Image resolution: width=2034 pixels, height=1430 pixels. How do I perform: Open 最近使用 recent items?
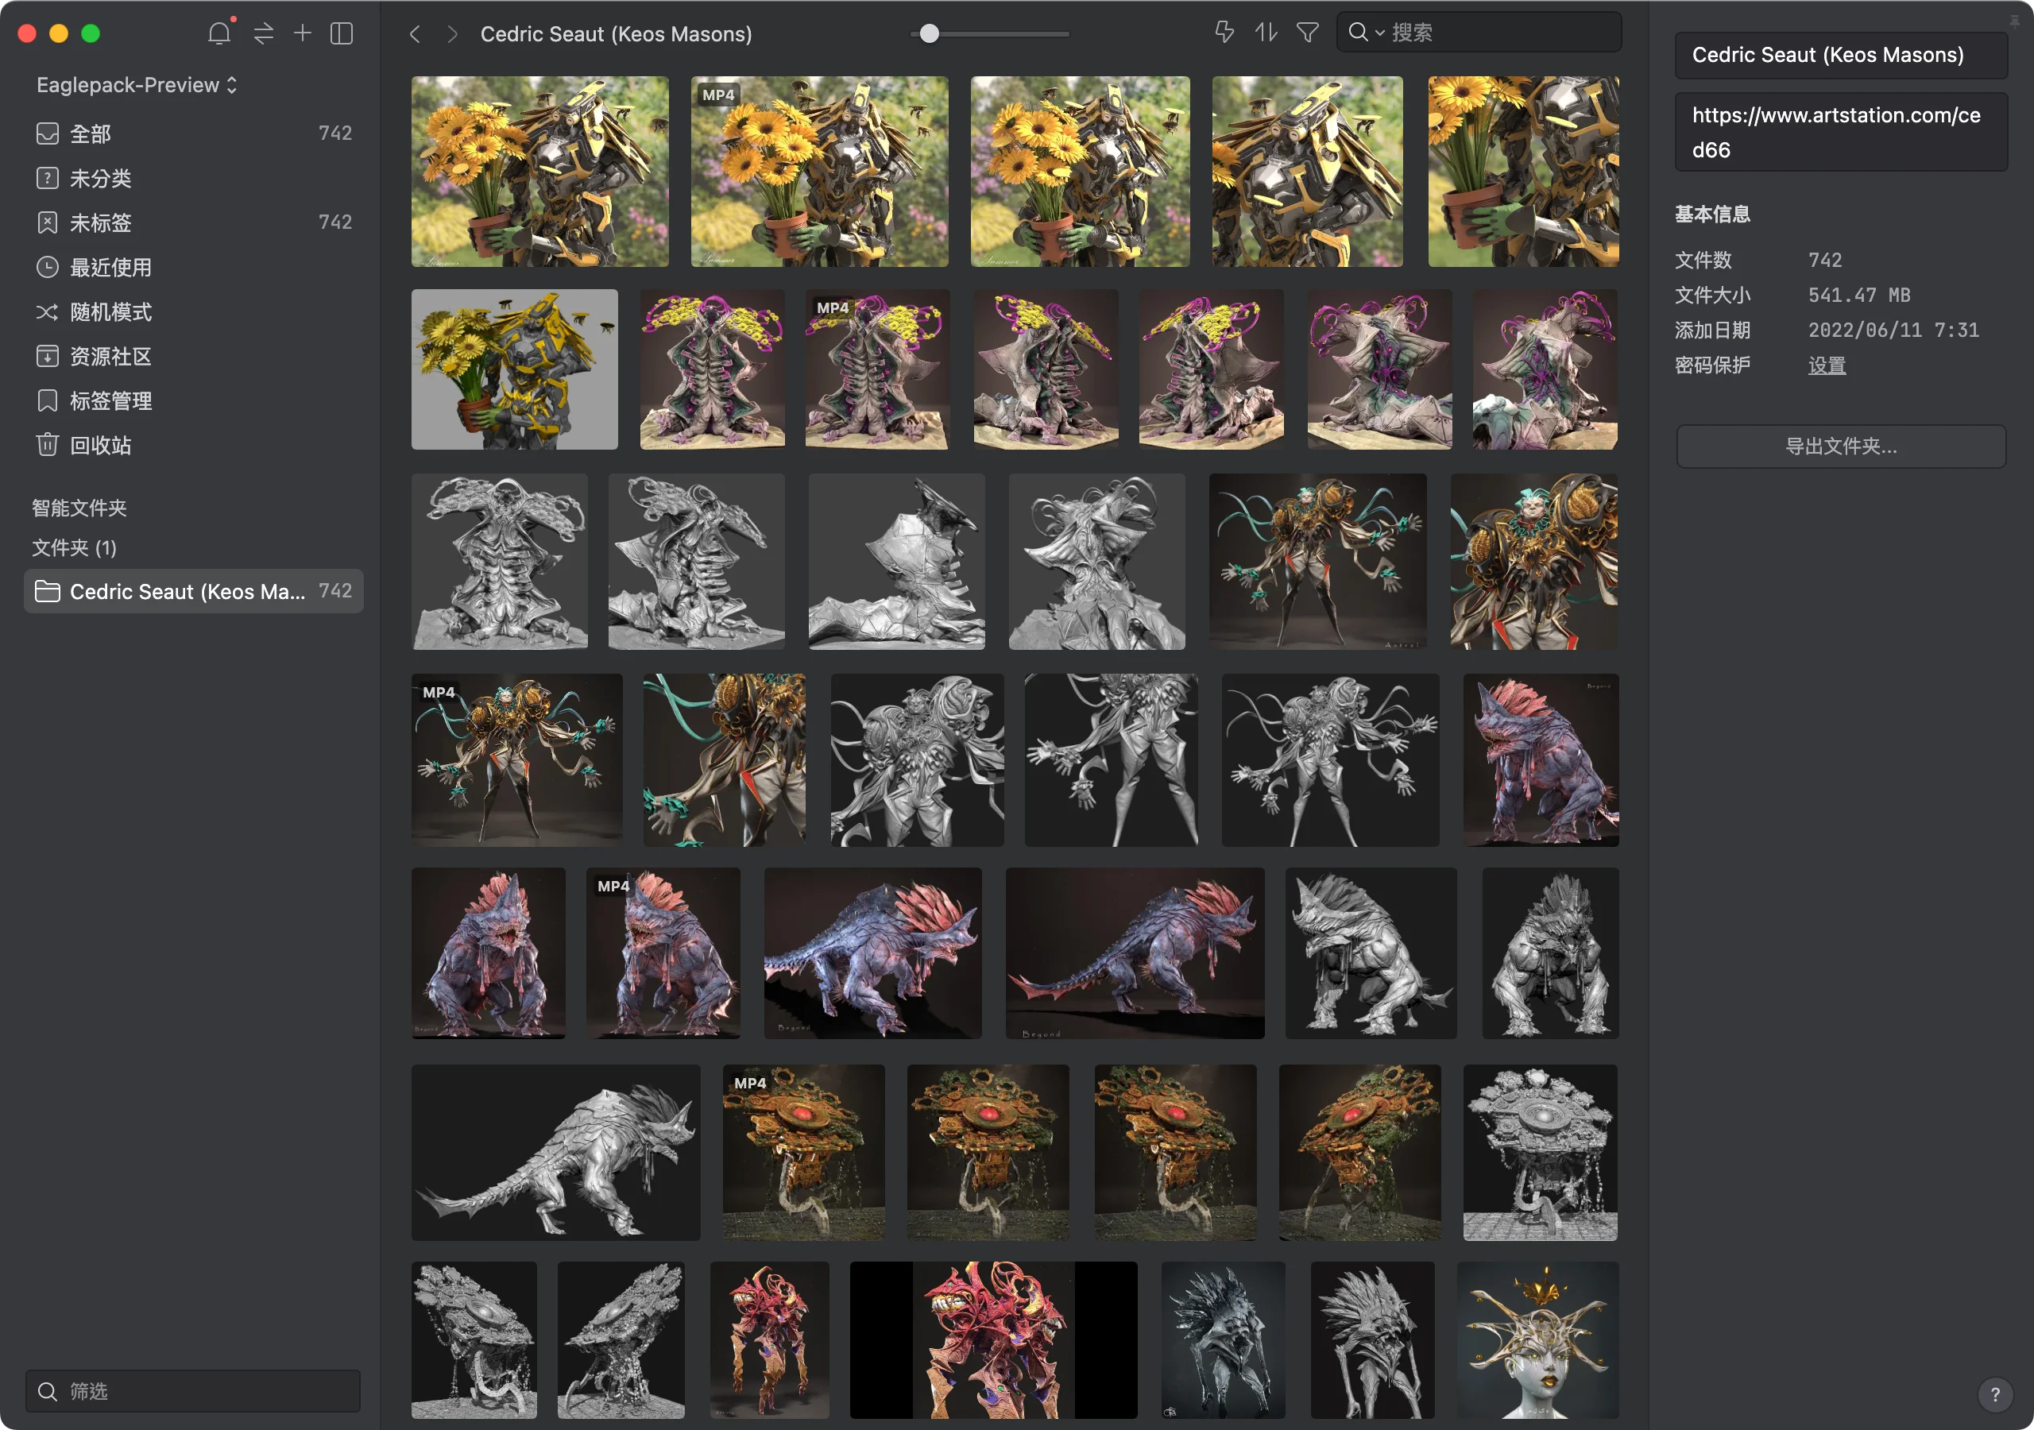coord(193,267)
